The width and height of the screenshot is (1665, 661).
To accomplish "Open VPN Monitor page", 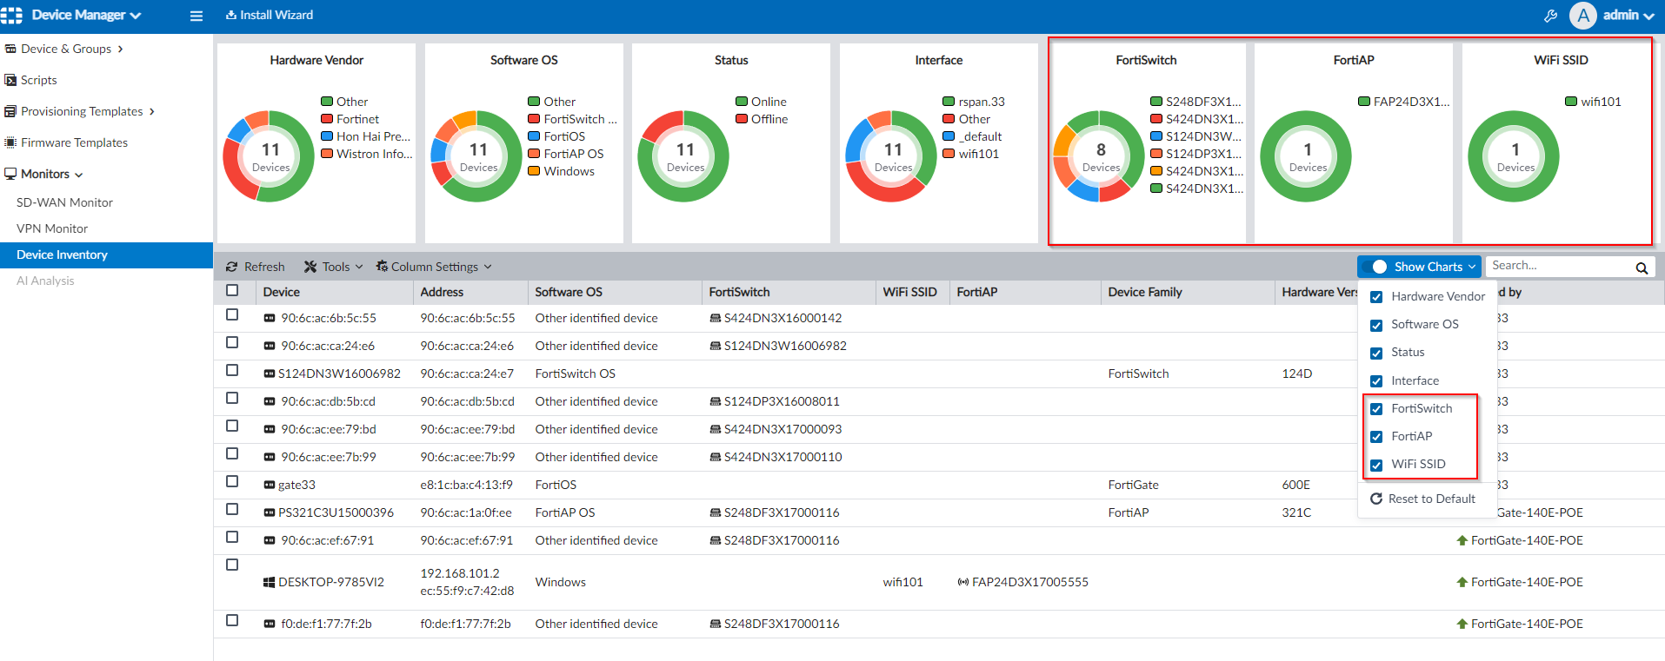I will point(52,228).
